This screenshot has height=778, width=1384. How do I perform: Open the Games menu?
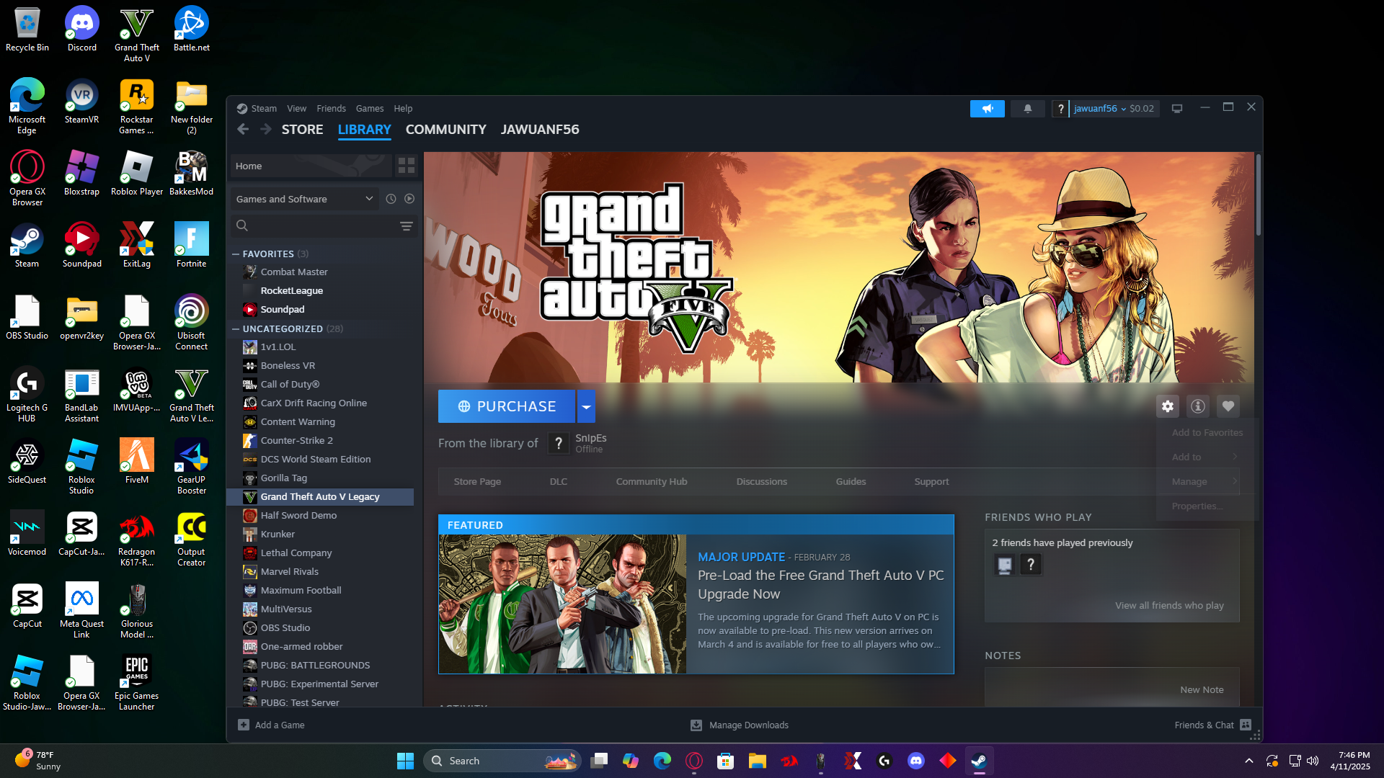pyautogui.click(x=370, y=109)
